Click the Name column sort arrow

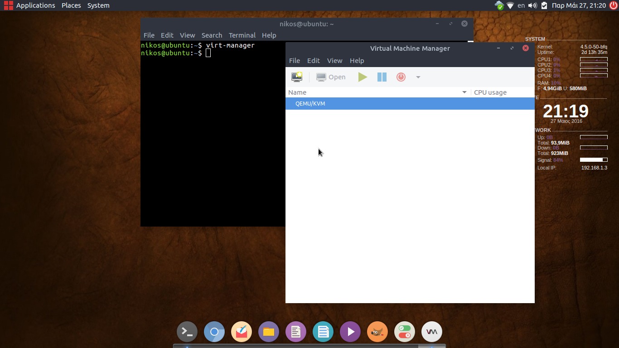click(464, 92)
